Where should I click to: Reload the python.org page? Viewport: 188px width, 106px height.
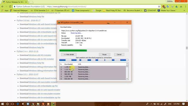[10, 6]
